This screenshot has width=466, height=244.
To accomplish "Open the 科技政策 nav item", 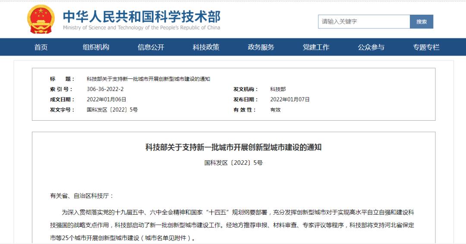I will coord(206,47).
